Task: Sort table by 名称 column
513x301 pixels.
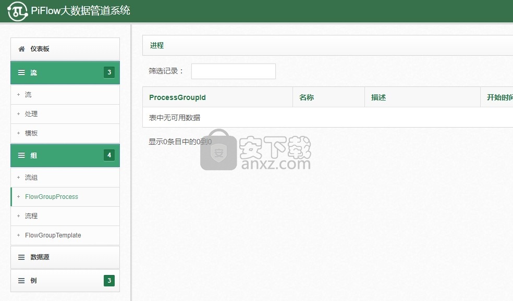Action: [x=328, y=97]
